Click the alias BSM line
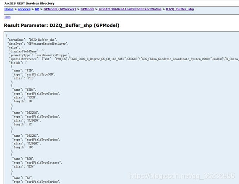 click(24, 166)
